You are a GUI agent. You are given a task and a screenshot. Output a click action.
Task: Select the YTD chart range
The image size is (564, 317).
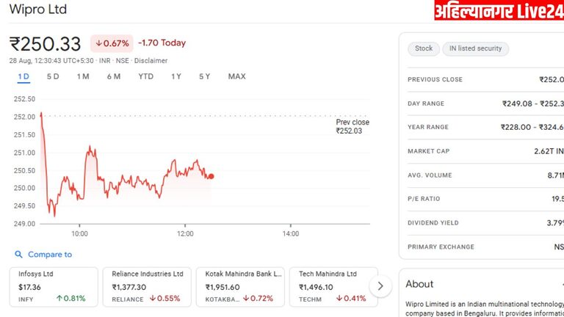pos(145,76)
